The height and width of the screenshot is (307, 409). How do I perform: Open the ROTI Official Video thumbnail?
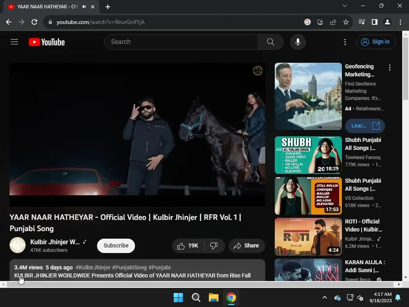[x=308, y=237]
